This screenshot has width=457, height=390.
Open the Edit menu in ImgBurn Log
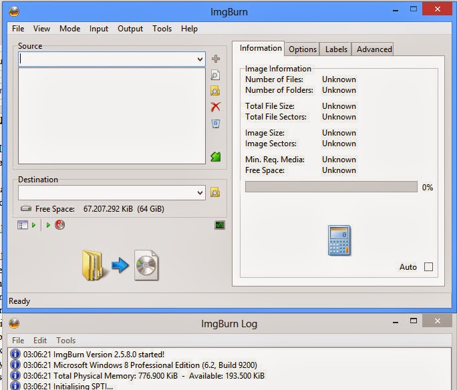coord(40,340)
